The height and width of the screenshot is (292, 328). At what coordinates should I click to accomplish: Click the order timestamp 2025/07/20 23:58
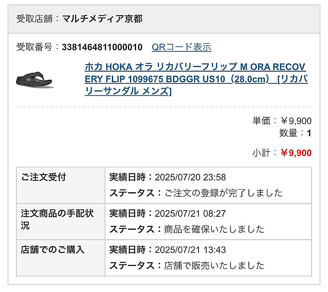click(190, 177)
